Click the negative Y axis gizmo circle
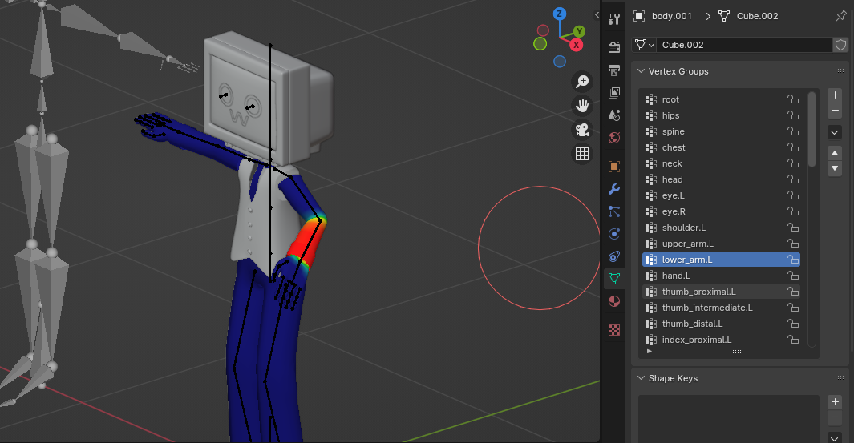The image size is (854, 443). [x=540, y=43]
